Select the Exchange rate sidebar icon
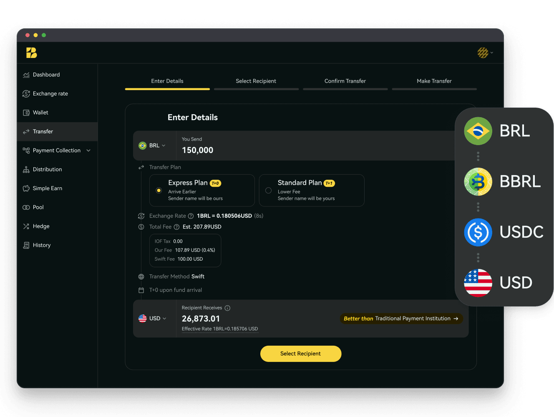 tap(50, 93)
